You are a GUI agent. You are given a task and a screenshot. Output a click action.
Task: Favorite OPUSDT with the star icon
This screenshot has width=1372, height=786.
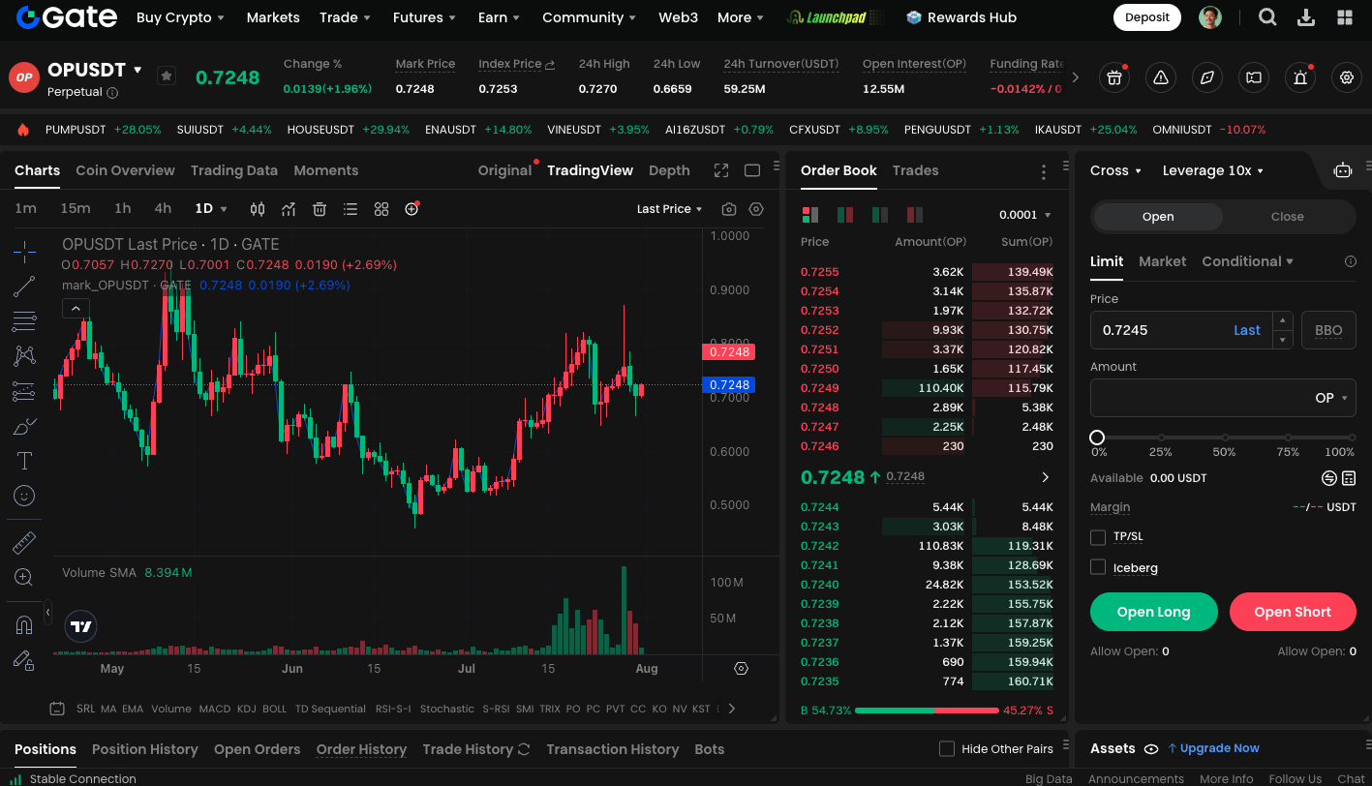(167, 76)
